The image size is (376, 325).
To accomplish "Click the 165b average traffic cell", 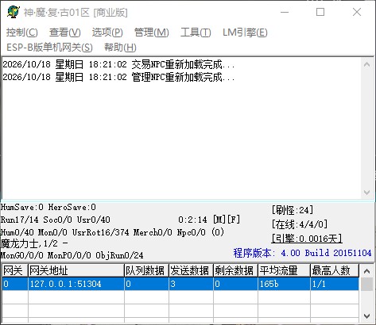I will coord(284,284).
